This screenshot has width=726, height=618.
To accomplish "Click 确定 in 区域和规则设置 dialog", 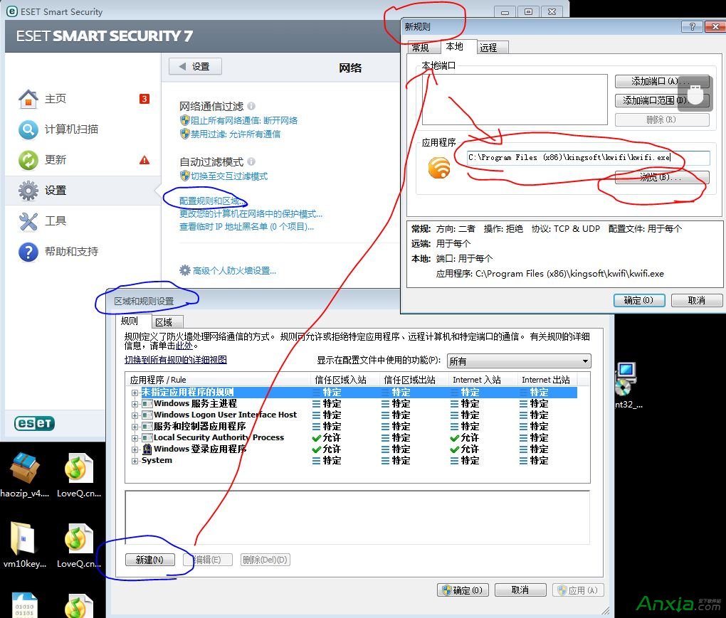I will pyautogui.click(x=463, y=590).
